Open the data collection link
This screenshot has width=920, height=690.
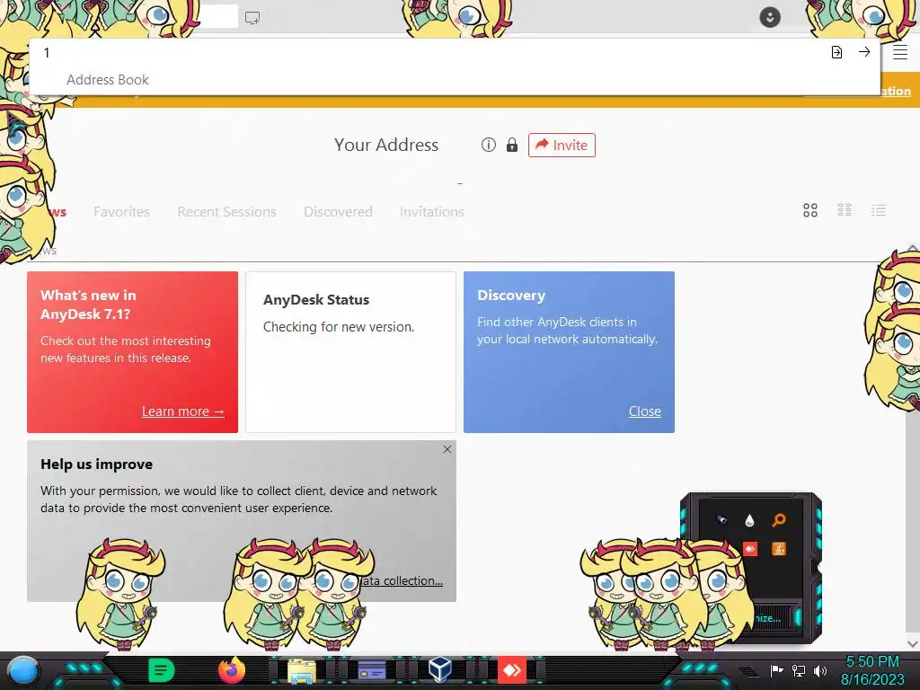point(401,580)
